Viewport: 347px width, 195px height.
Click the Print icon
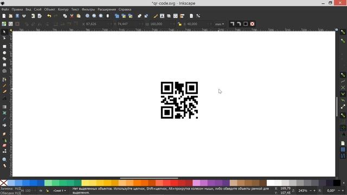[24, 16]
